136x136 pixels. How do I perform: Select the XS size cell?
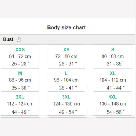[x=66, y=56]
